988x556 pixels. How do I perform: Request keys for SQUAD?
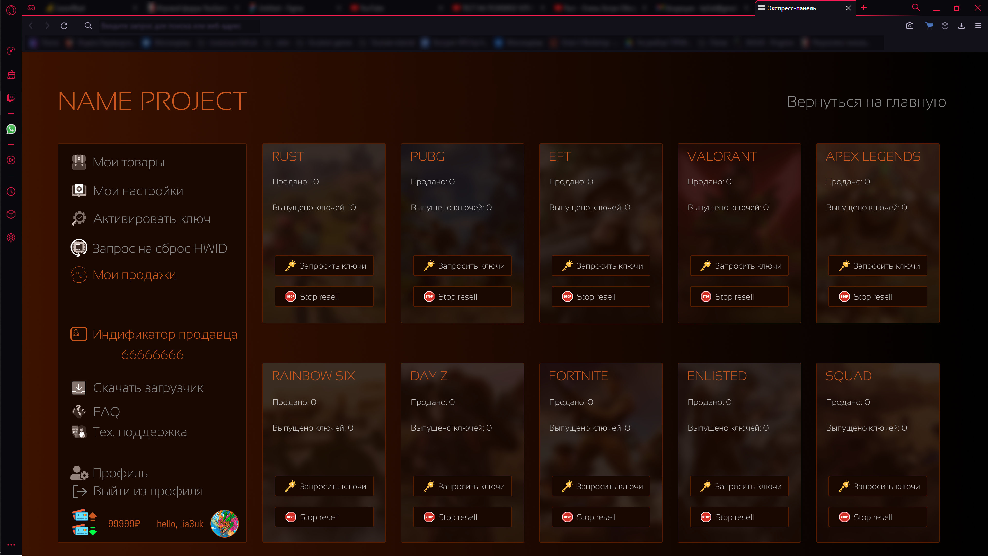click(x=878, y=486)
